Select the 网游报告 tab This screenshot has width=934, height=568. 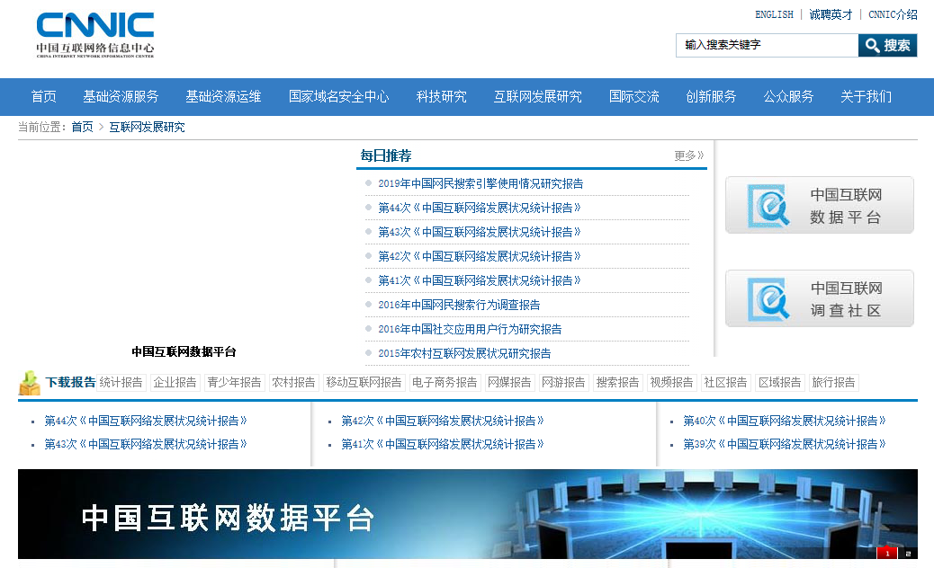563,383
